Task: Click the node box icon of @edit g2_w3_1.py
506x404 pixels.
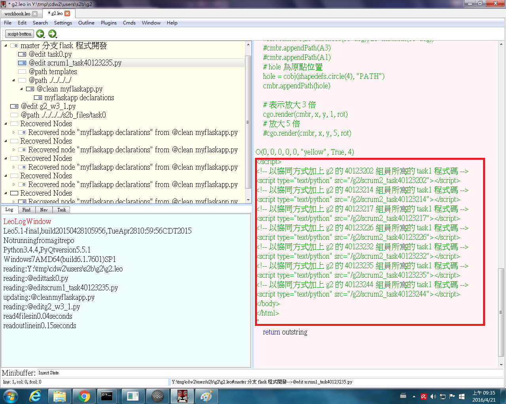Action: tap(14, 107)
